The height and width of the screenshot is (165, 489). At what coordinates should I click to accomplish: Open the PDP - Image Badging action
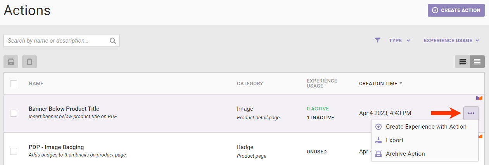pyautogui.click(x=56, y=147)
